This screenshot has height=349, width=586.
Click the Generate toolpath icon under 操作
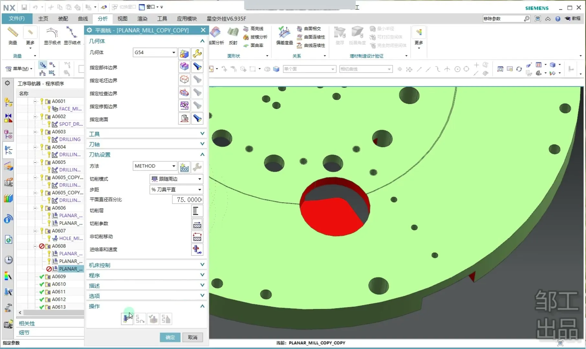click(127, 319)
